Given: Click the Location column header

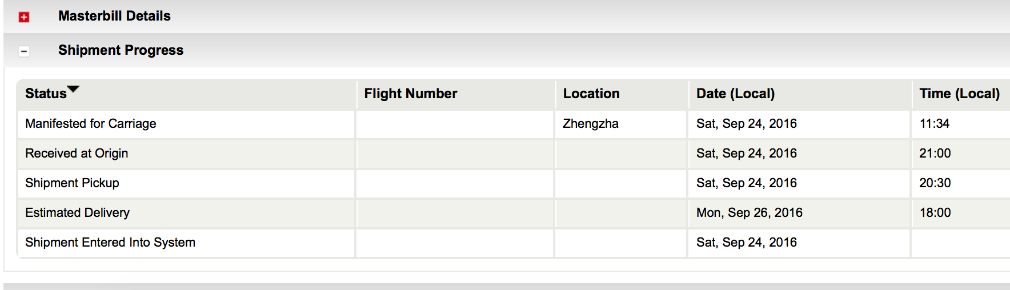Looking at the screenshot, I should tap(591, 94).
